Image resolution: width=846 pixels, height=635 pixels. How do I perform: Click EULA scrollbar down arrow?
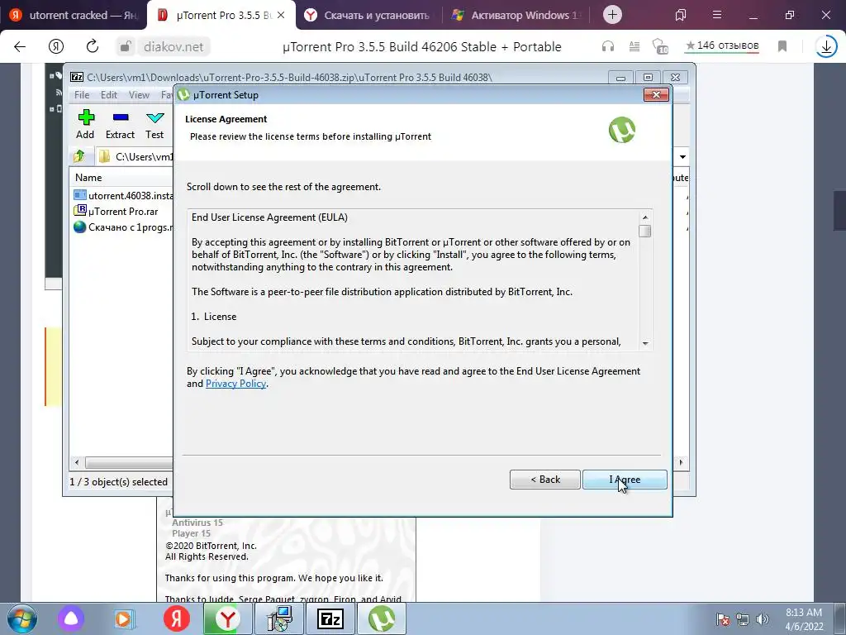tap(644, 343)
